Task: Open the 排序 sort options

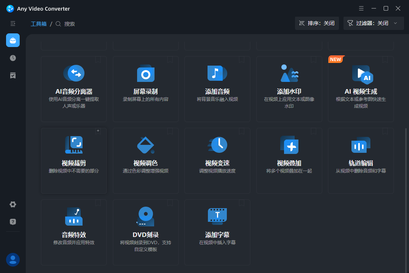Action: tap(317, 23)
